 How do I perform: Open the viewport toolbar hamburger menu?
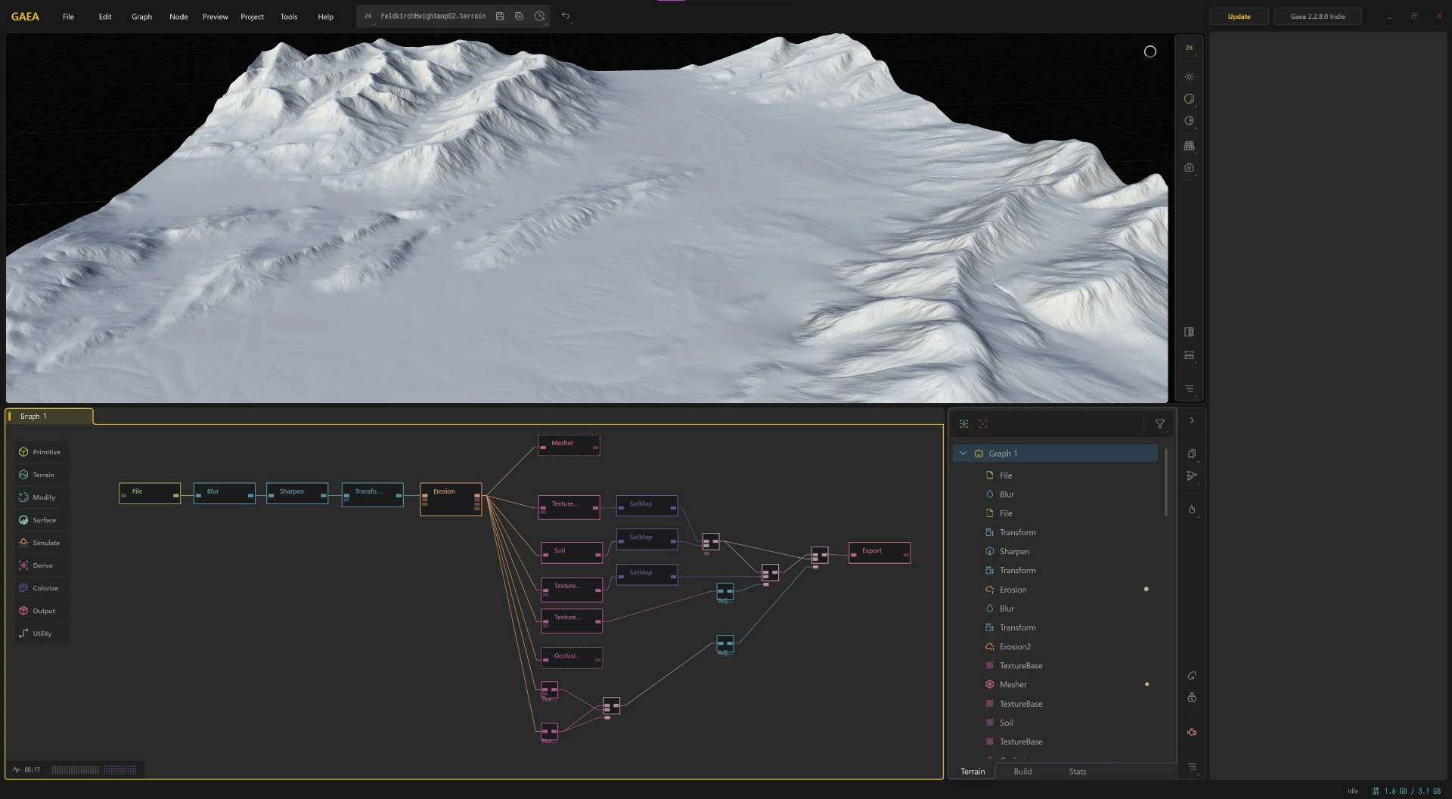(1189, 389)
